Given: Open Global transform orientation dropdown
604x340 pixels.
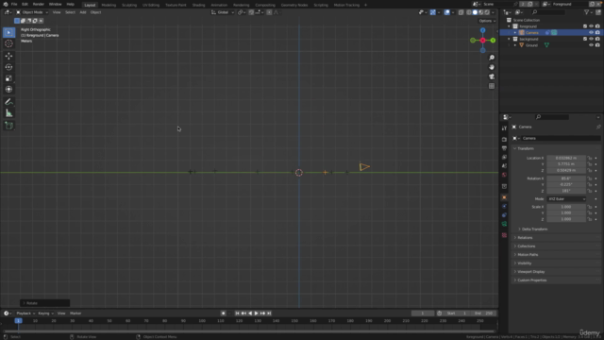Looking at the screenshot, I should (223, 12).
